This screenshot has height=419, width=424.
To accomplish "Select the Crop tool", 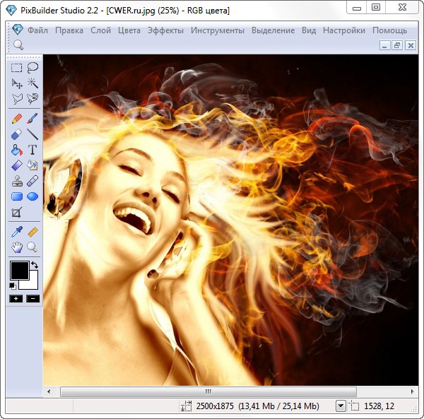I will (x=17, y=212).
